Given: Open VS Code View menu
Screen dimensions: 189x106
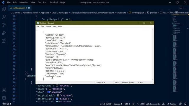Looking at the screenshot, I should [x=33, y=2].
